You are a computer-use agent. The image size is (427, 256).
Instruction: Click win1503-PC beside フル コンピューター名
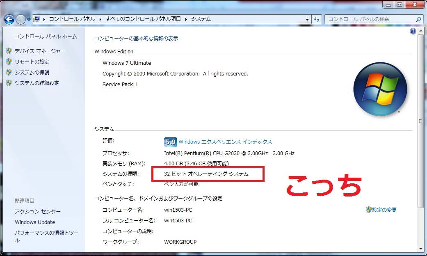[x=178, y=221]
